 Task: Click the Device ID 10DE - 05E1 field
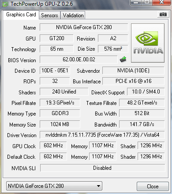point(55,71)
